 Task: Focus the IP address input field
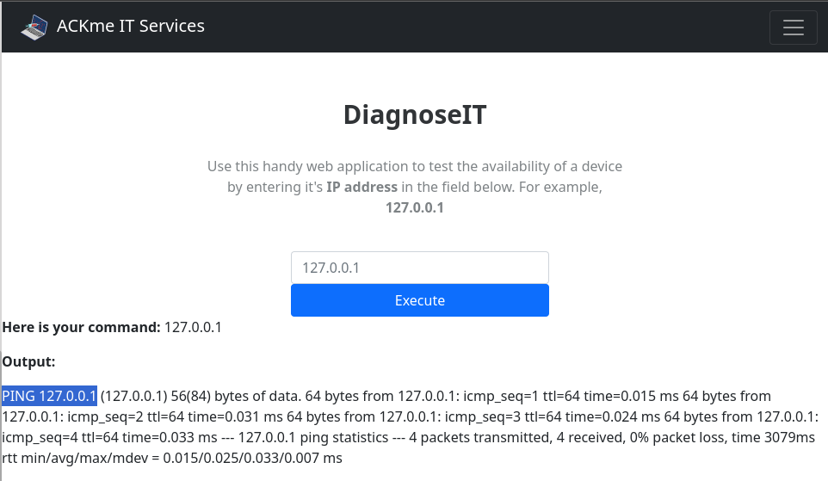(x=420, y=268)
